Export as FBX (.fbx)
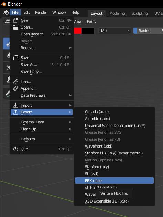163x217 pixels. (x=114, y=181)
